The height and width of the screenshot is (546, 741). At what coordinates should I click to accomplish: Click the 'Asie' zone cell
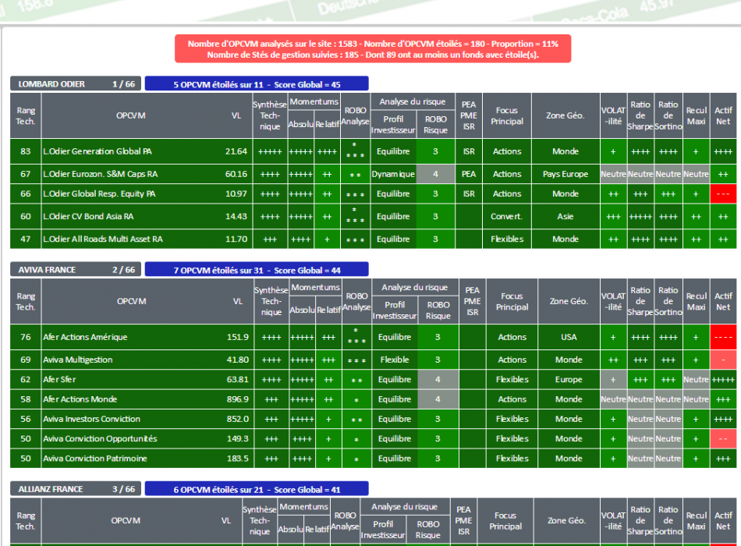[x=565, y=217]
